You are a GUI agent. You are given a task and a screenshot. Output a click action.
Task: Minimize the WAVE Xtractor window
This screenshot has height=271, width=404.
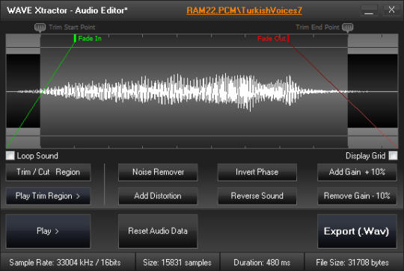tap(369, 10)
